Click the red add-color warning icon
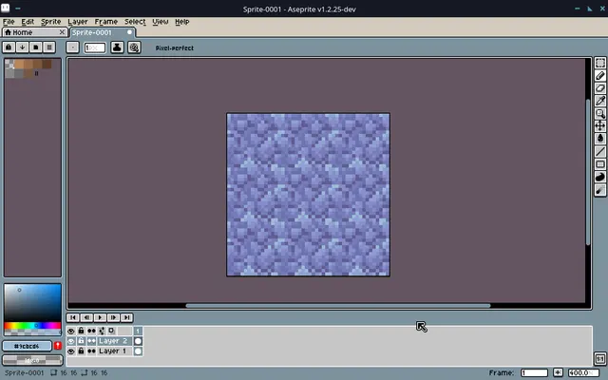This screenshot has width=608, height=380. point(58,346)
